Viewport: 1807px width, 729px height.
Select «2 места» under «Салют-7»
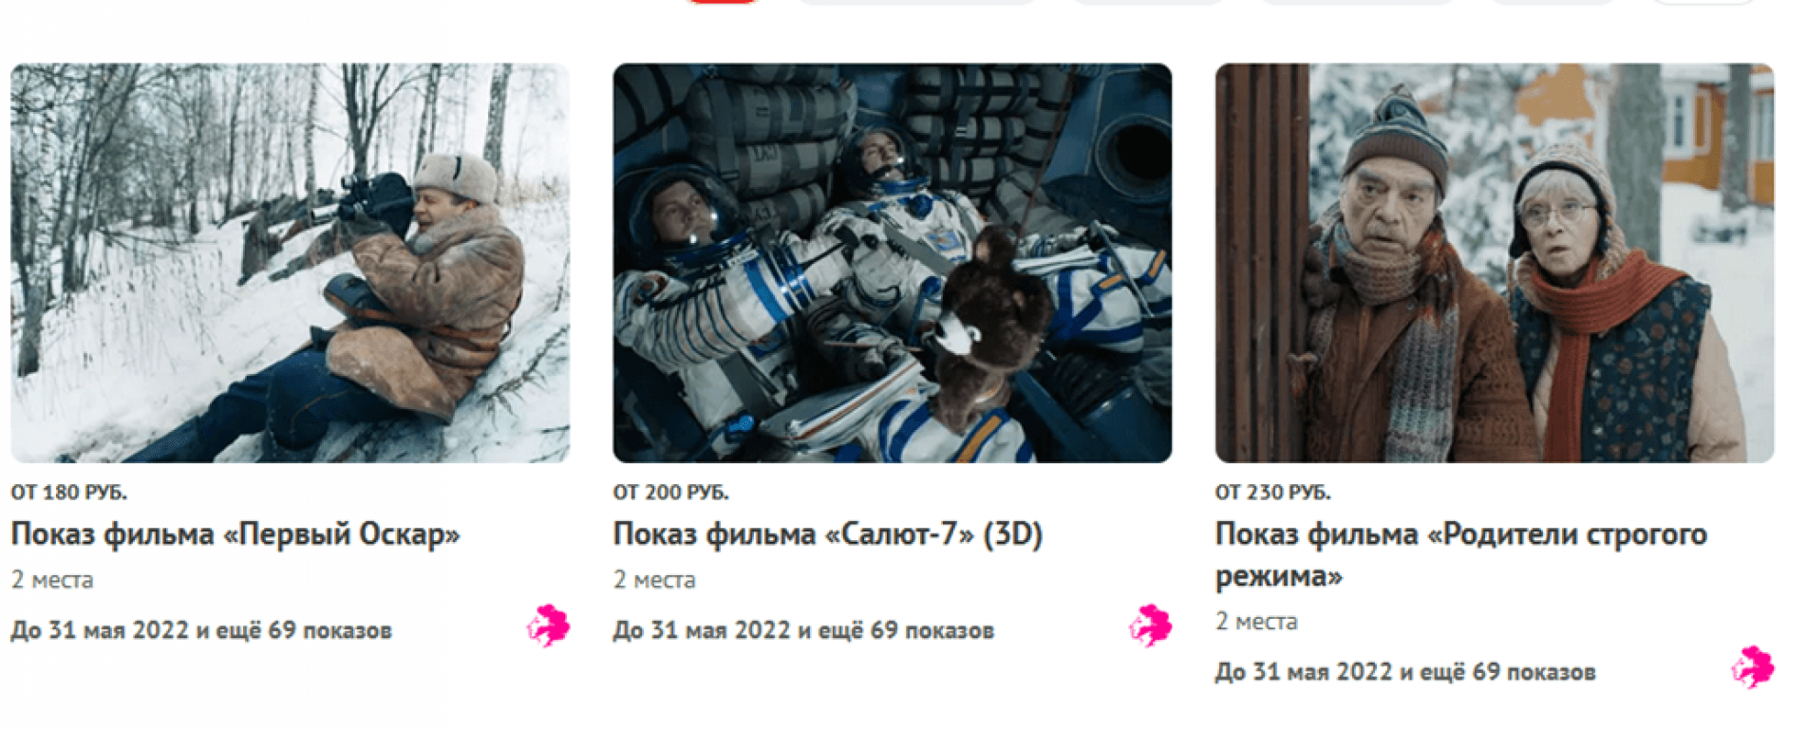[x=654, y=580]
